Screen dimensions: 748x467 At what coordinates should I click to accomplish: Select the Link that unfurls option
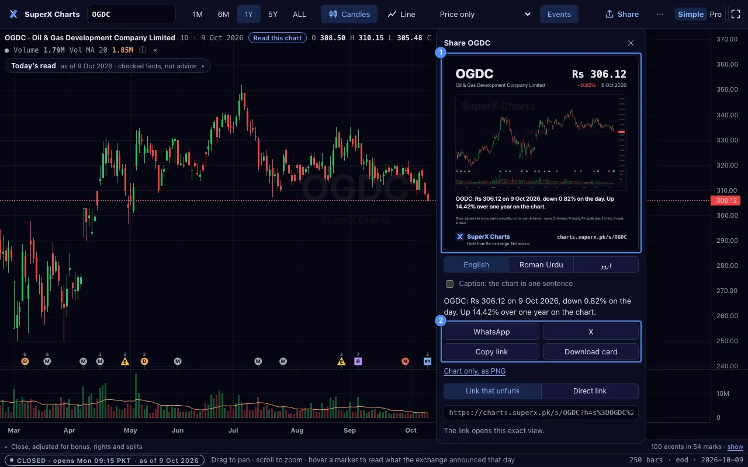tap(493, 391)
